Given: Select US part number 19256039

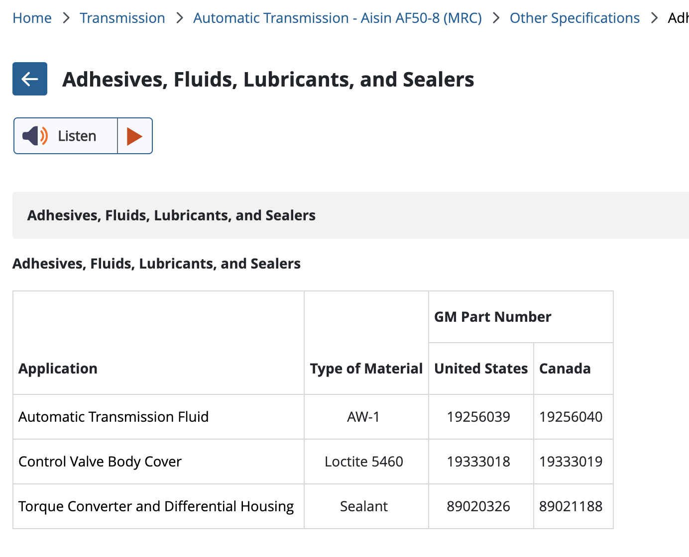Looking at the screenshot, I should click(x=478, y=417).
